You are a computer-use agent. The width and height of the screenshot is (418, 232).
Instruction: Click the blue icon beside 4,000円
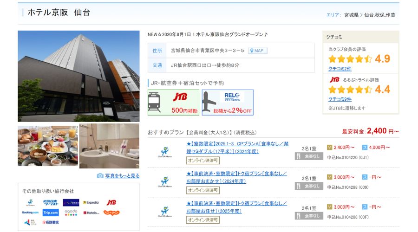pos(365,147)
